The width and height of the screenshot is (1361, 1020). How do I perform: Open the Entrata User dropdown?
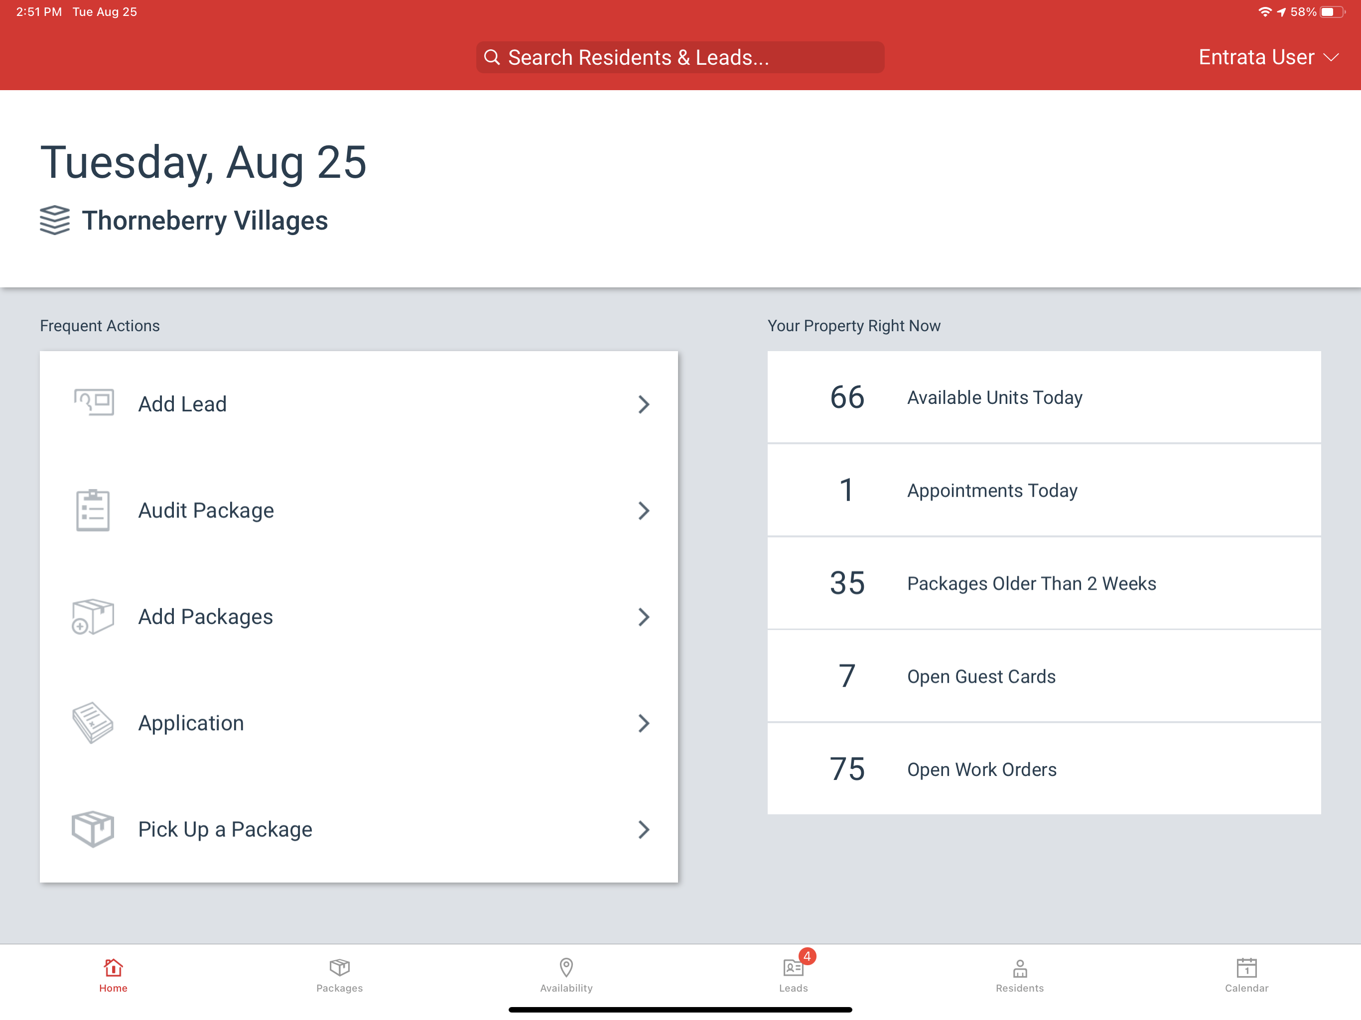1268,57
